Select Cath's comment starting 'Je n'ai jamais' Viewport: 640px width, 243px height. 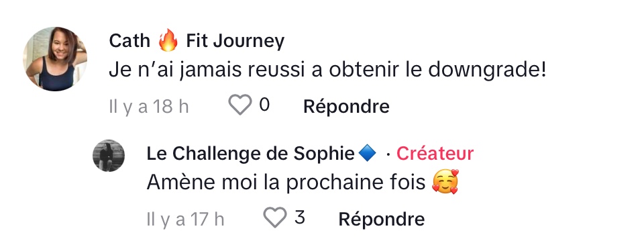coord(327,70)
